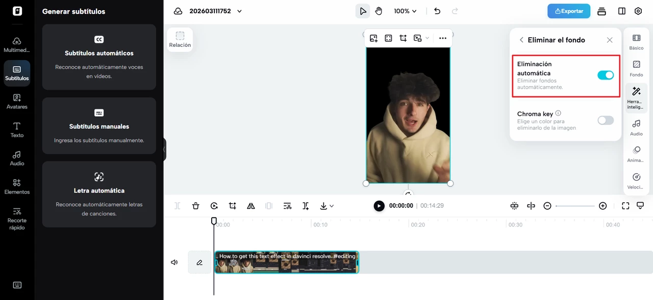Open the more options ellipsis above preview
This screenshot has height=300, width=653.
tap(442, 38)
